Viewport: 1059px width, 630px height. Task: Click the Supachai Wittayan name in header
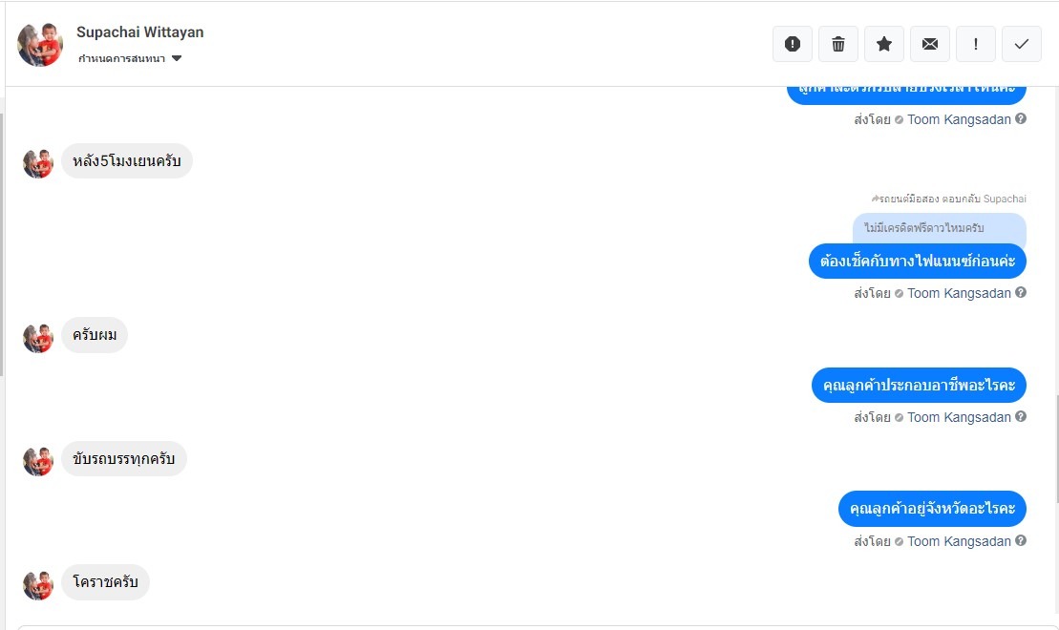(x=139, y=32)
